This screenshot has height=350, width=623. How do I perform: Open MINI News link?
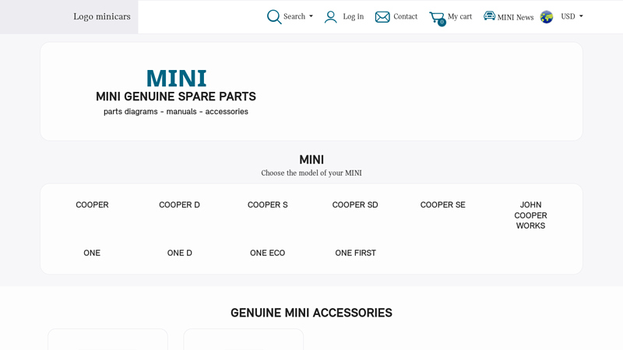(516, 17)
